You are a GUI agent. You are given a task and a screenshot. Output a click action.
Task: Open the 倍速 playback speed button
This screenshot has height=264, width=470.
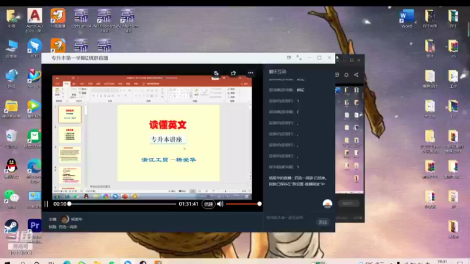[x=209, y=204]
